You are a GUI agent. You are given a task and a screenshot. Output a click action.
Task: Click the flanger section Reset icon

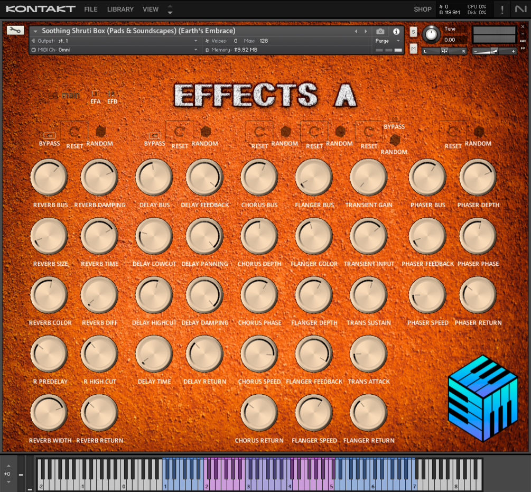point(314,132)
